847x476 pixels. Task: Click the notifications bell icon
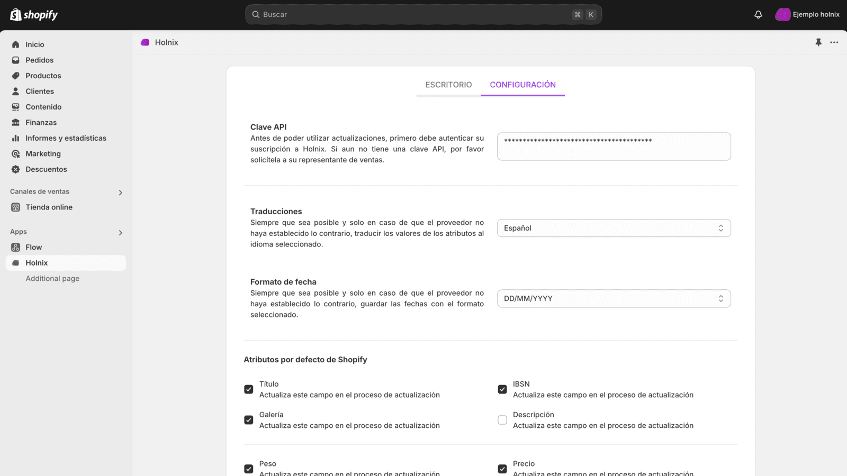coord(758,14)
